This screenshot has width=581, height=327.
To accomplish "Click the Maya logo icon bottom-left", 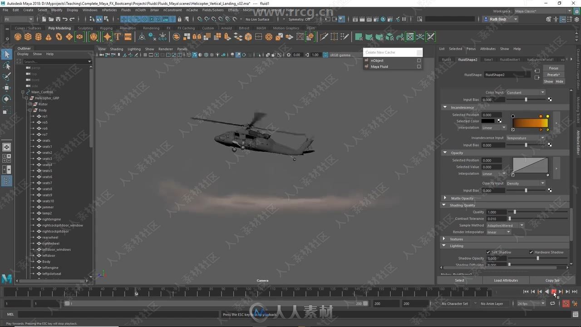I will 6,278.
